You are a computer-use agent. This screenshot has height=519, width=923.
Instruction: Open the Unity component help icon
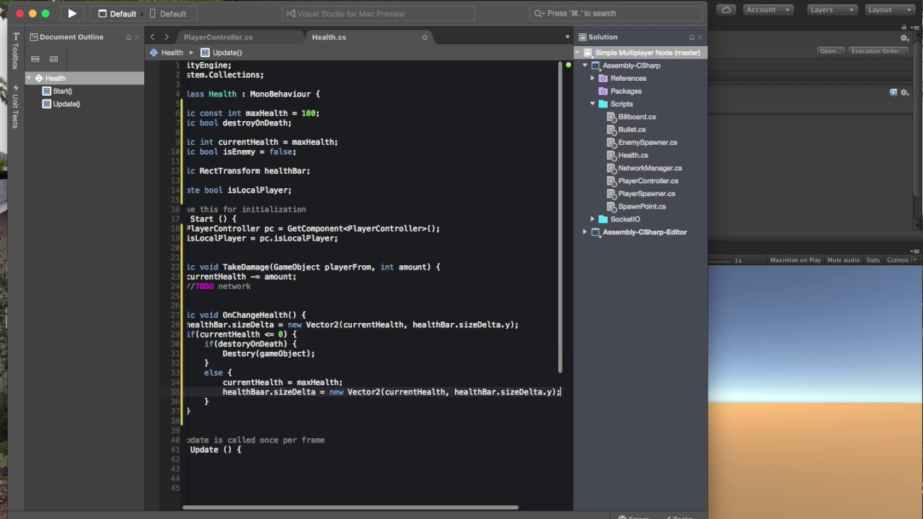(893, 92)
